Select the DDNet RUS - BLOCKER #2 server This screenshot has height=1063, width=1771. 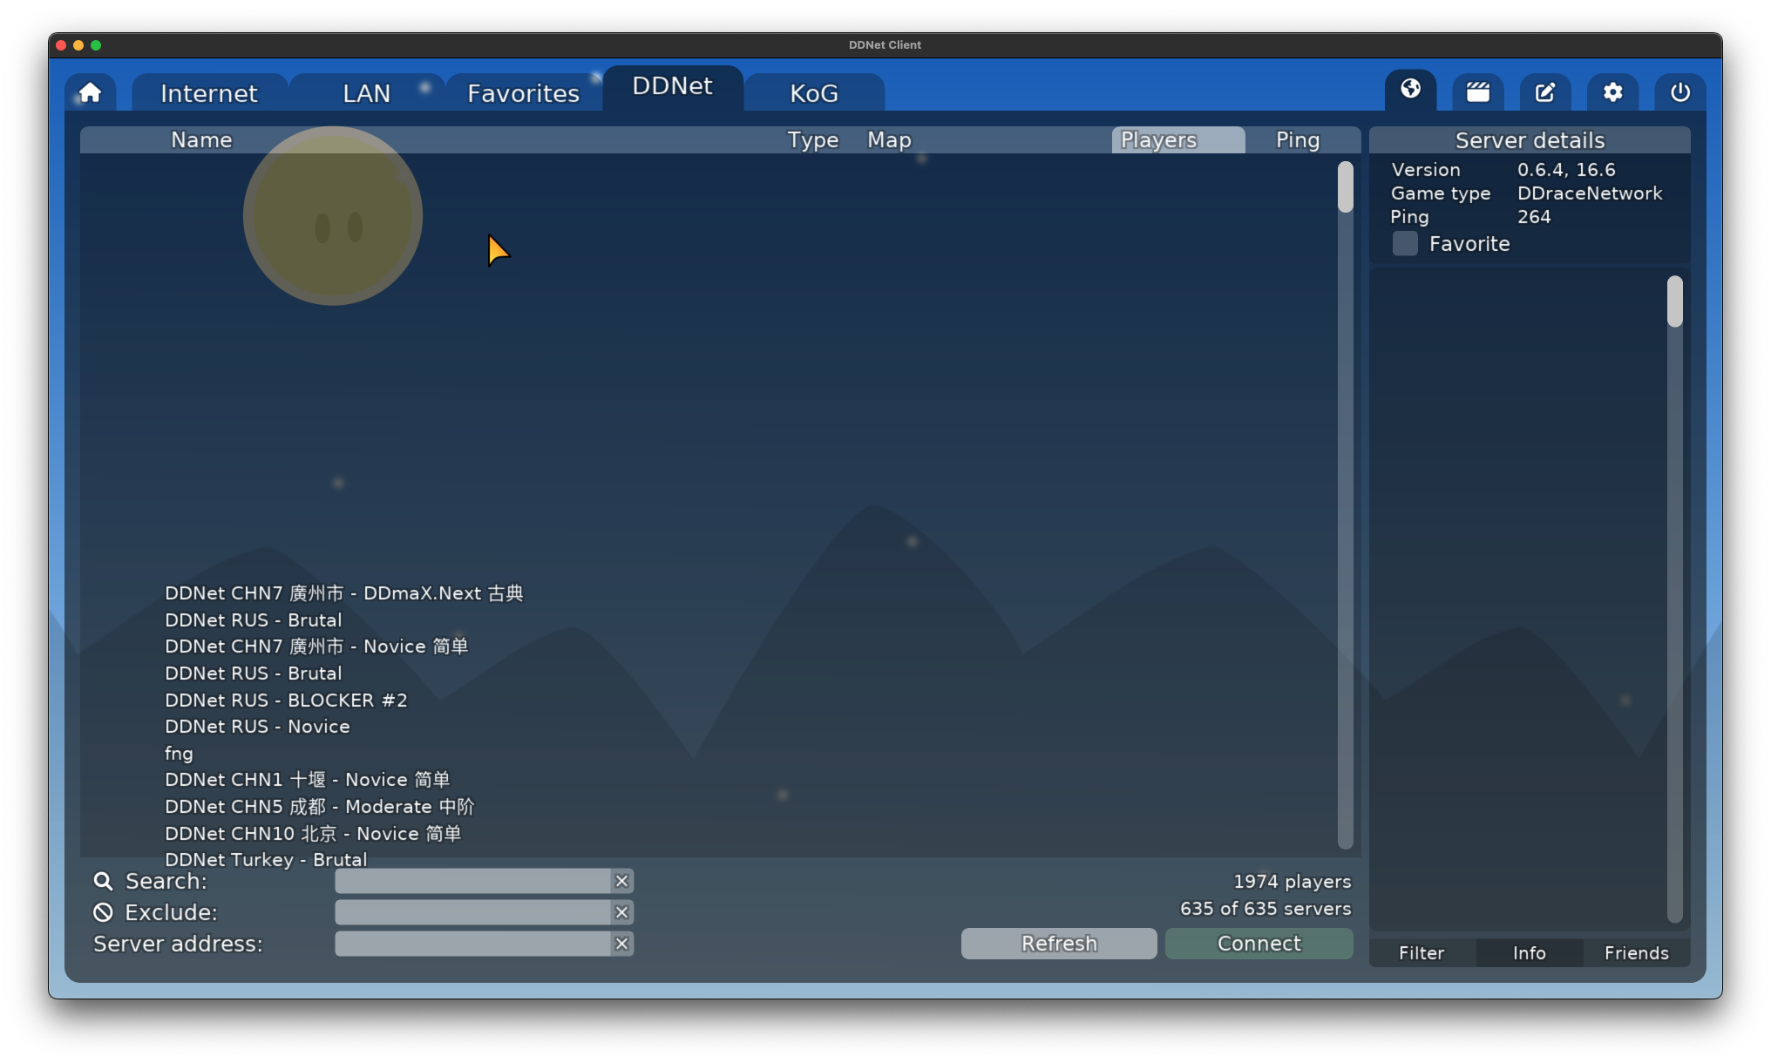[286, 700]
